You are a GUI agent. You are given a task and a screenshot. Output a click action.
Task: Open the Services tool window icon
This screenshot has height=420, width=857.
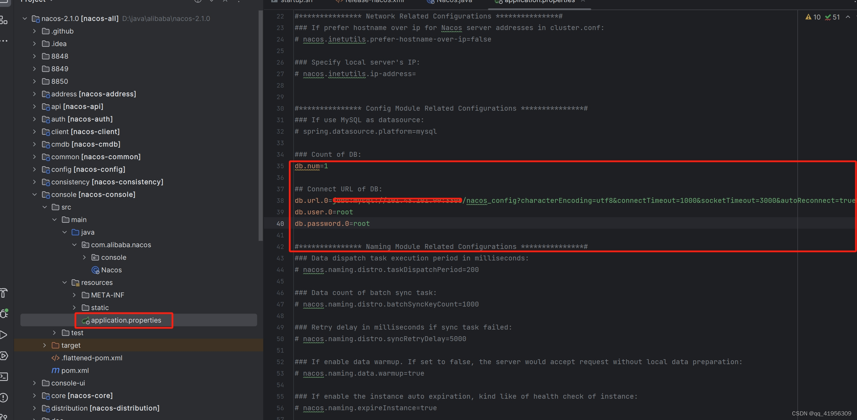pyautogui.click(x=4, y=356)
